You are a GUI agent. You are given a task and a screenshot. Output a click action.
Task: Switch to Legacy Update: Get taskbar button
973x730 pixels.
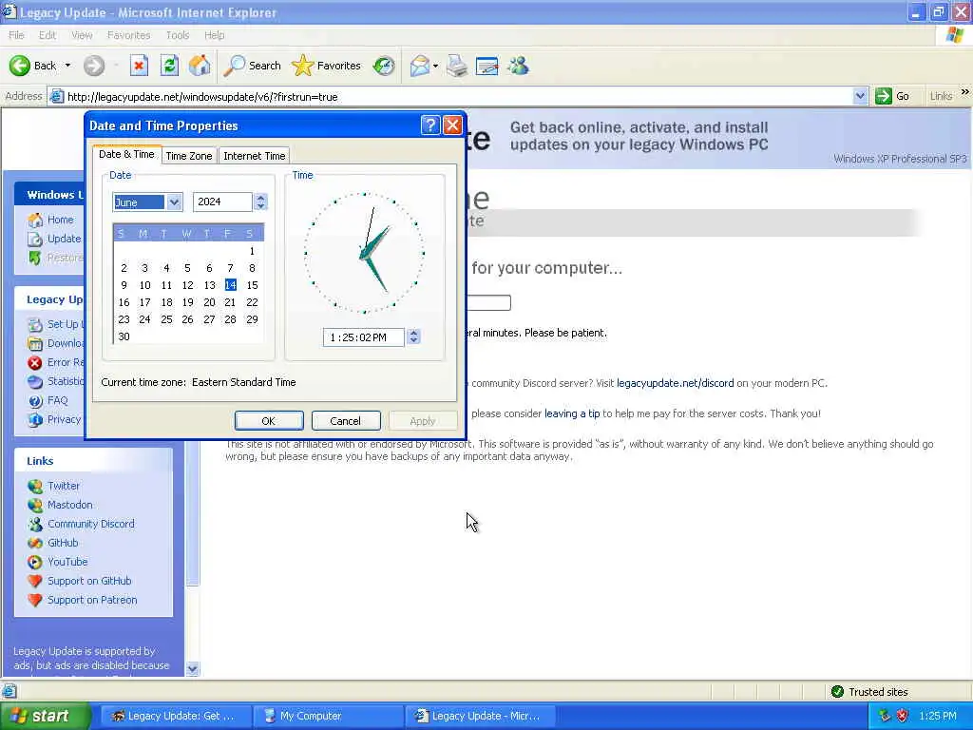176,716
